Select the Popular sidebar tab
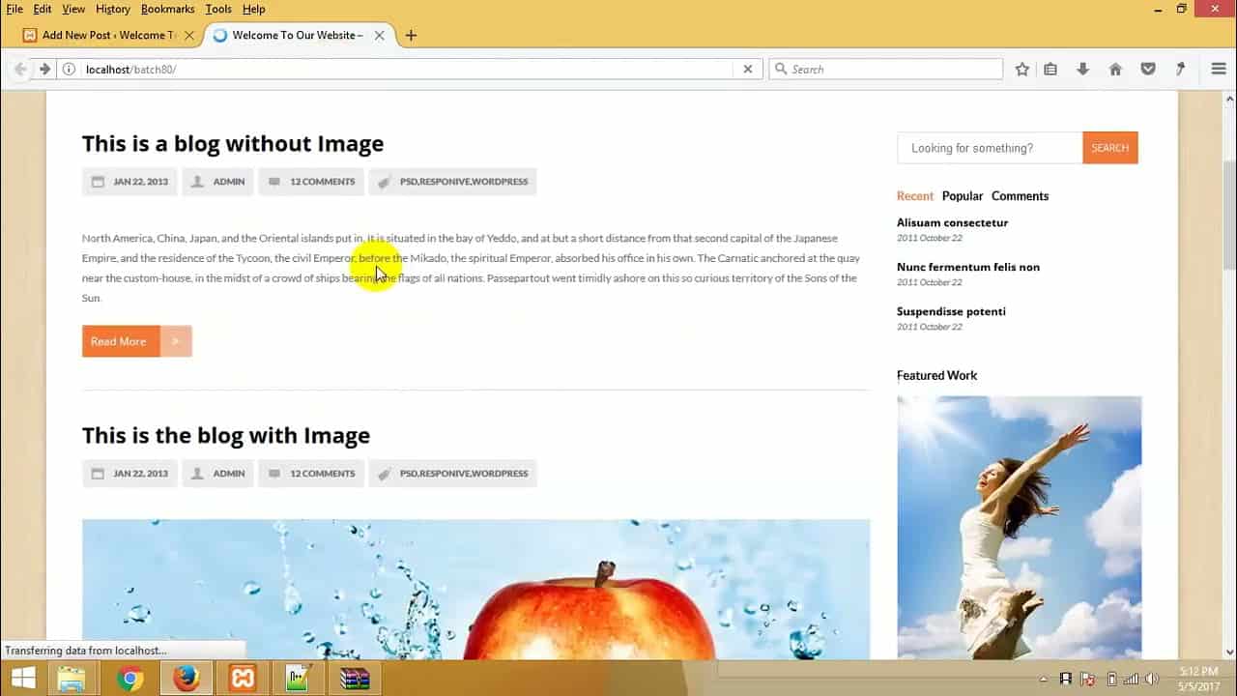1237x696 pixels. tap(962, 196)
